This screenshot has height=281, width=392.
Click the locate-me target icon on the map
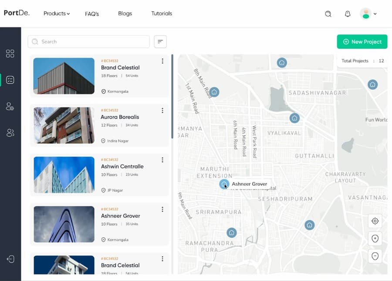(x=375, y=221)
